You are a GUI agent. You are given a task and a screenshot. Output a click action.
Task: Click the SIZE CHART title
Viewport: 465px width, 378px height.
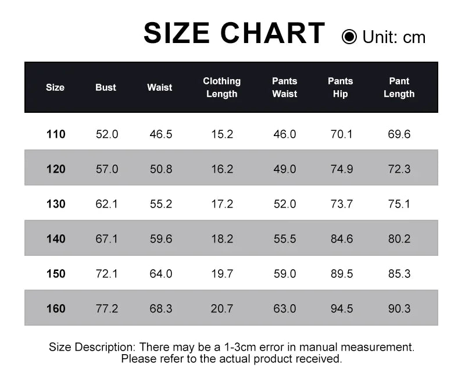[234, 33]
